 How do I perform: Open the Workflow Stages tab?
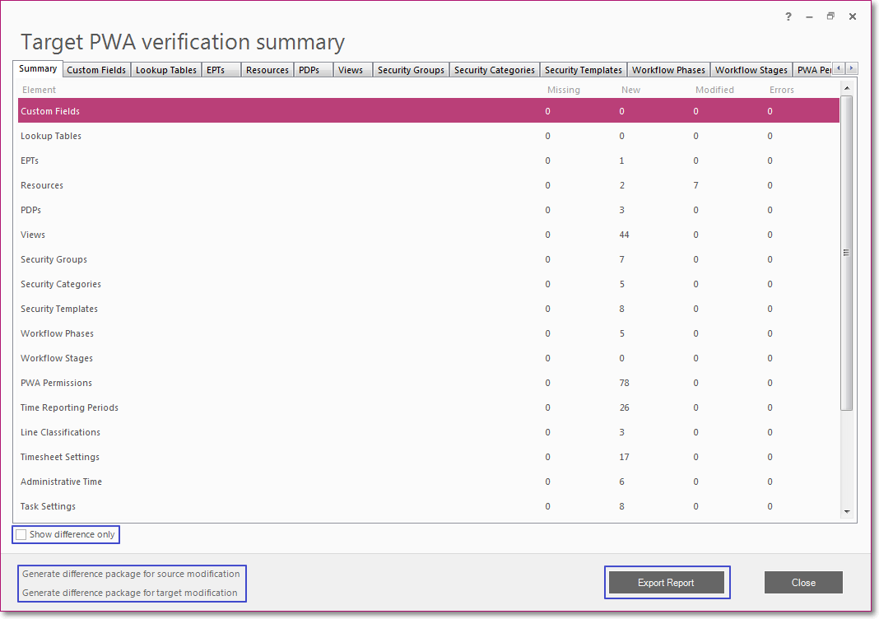pos(751,70)
